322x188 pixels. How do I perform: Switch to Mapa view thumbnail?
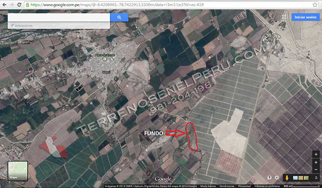[x=18, y=171]
